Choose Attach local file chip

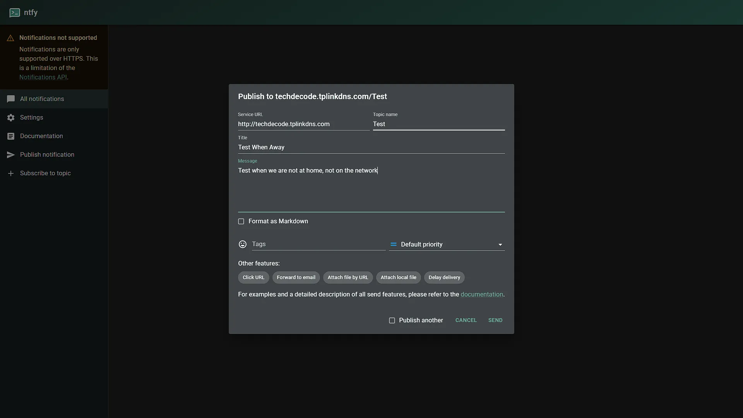pyautogui.click(x=398, y=278)
